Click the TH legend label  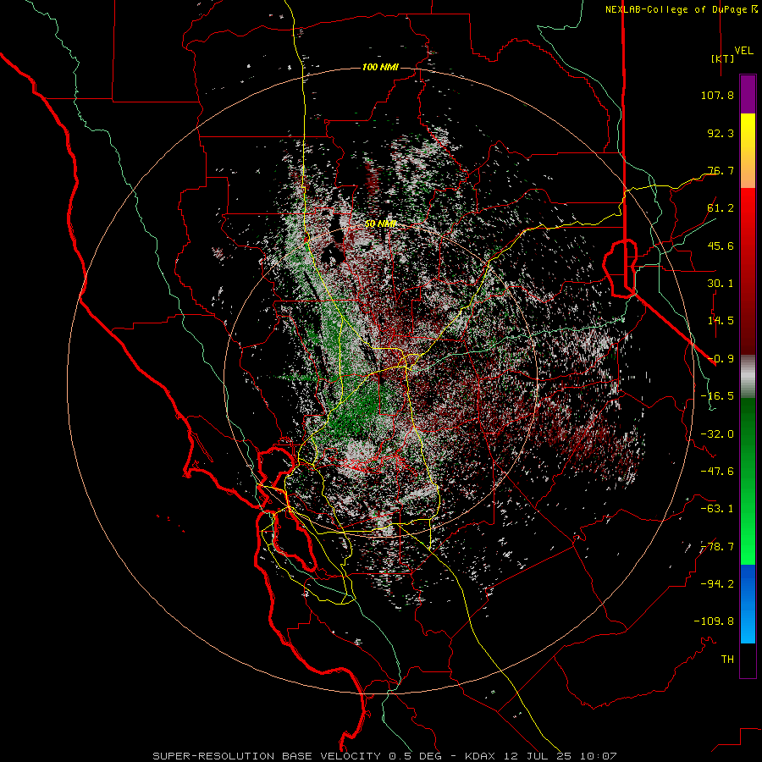tap(727, 660)
